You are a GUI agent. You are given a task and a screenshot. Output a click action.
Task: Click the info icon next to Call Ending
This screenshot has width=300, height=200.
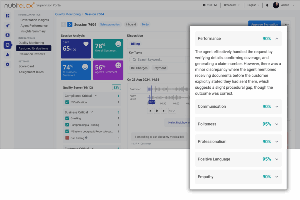(86, 138)
